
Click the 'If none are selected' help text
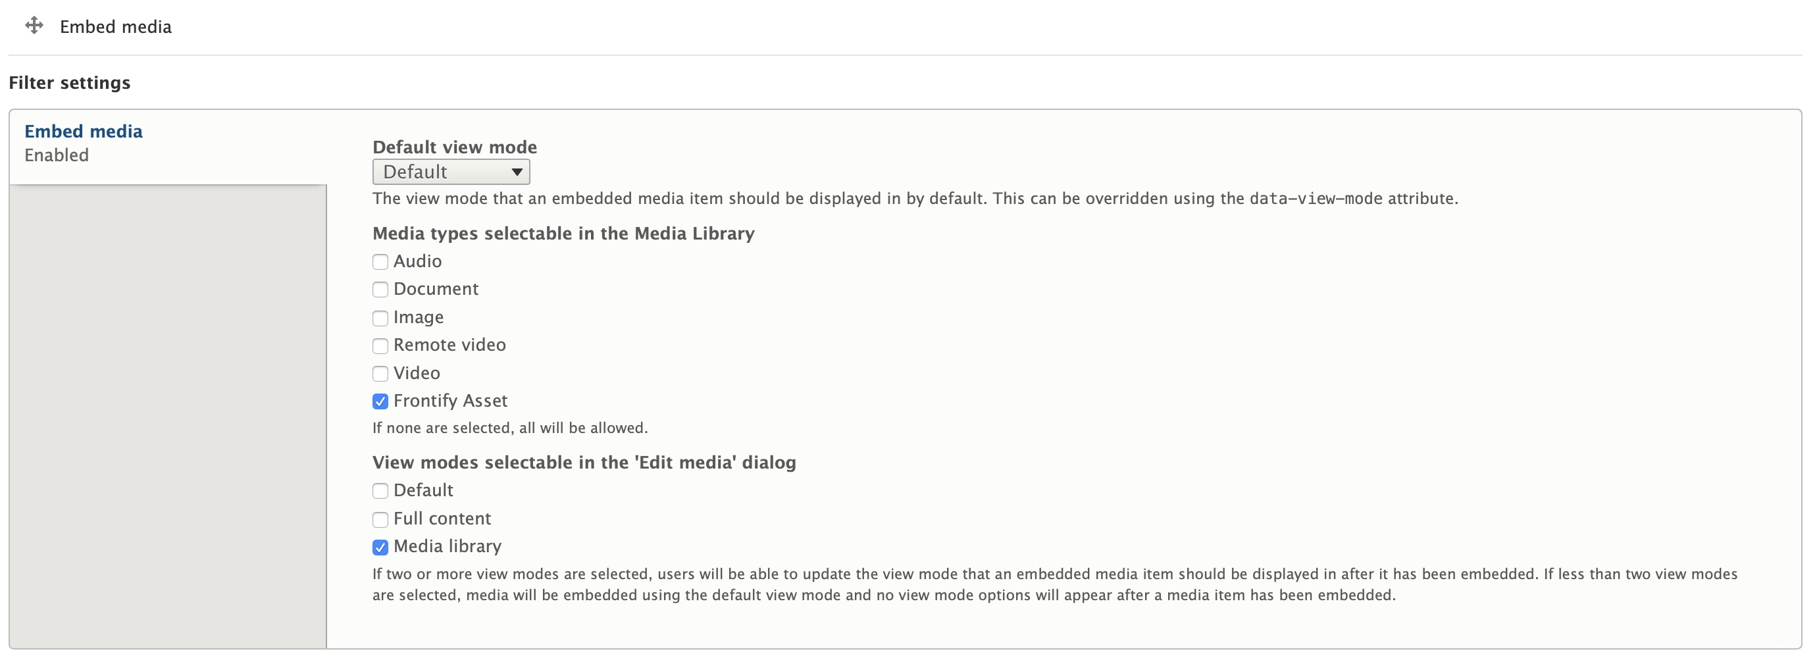click(x=509, y=428)
